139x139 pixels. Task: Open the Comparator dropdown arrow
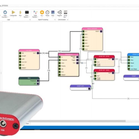point(13,17)
